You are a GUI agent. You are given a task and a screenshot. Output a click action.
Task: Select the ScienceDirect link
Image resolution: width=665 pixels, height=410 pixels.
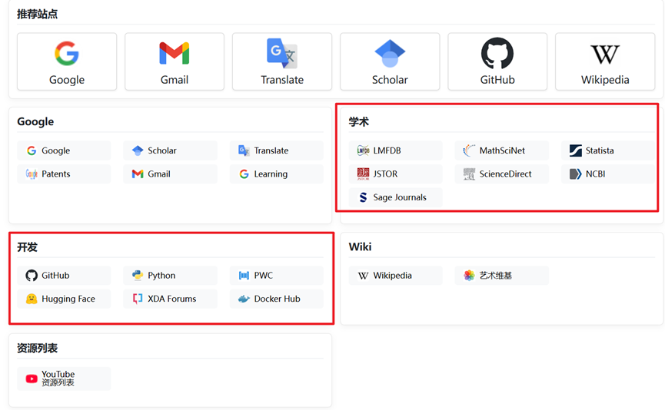point(505,174)
